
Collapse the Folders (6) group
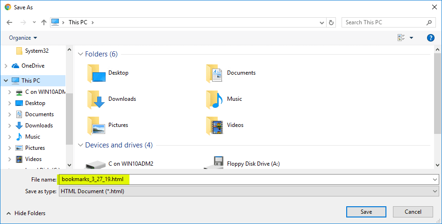tap(80, 54)
